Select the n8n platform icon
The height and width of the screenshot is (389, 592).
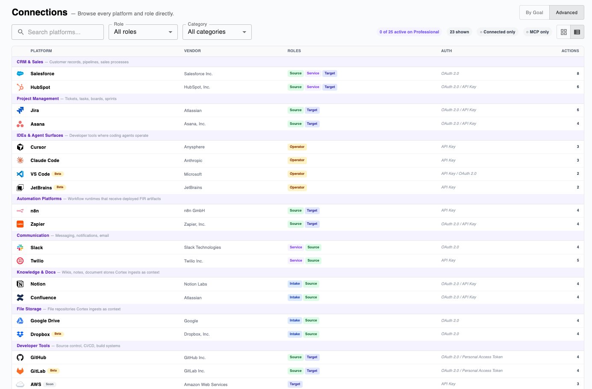(x=20, y=210)
